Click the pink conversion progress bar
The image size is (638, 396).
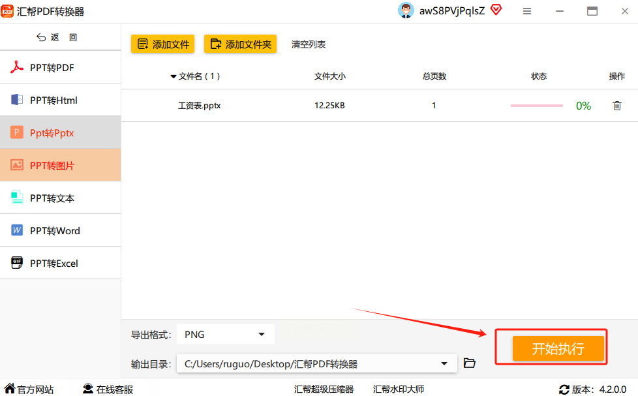[537, 106]
